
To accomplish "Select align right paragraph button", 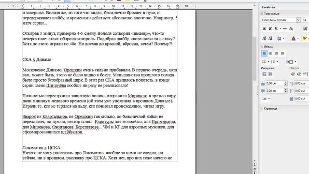I will pos(277,53).
